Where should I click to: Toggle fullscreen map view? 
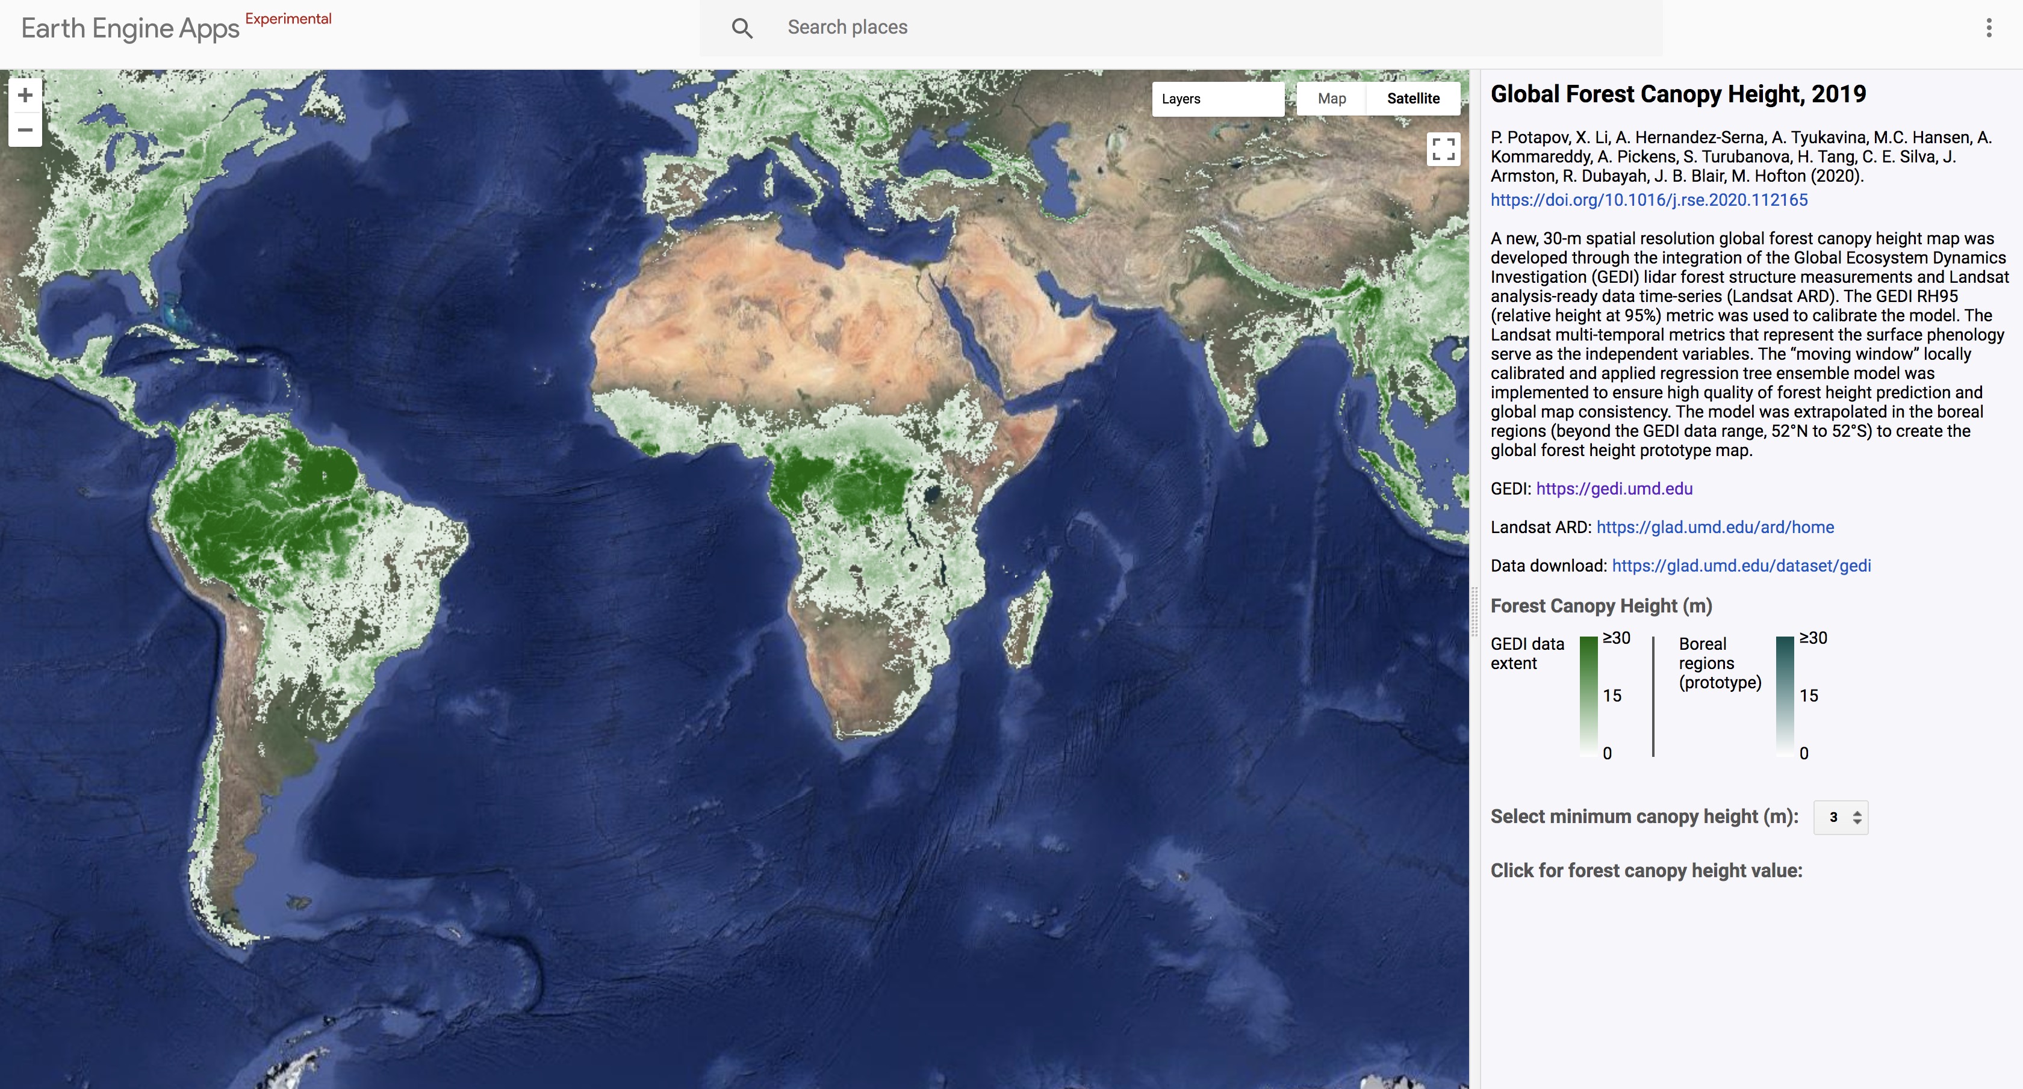point(1443,149)
